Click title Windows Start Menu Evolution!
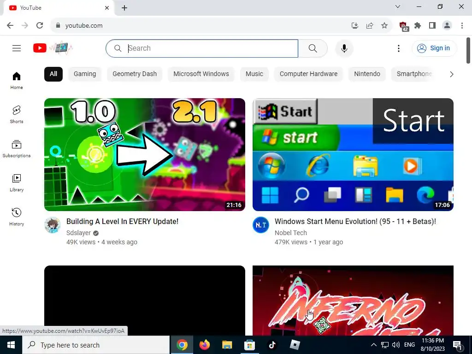Viewport: 472px width, 354px height. click(355, 222)
